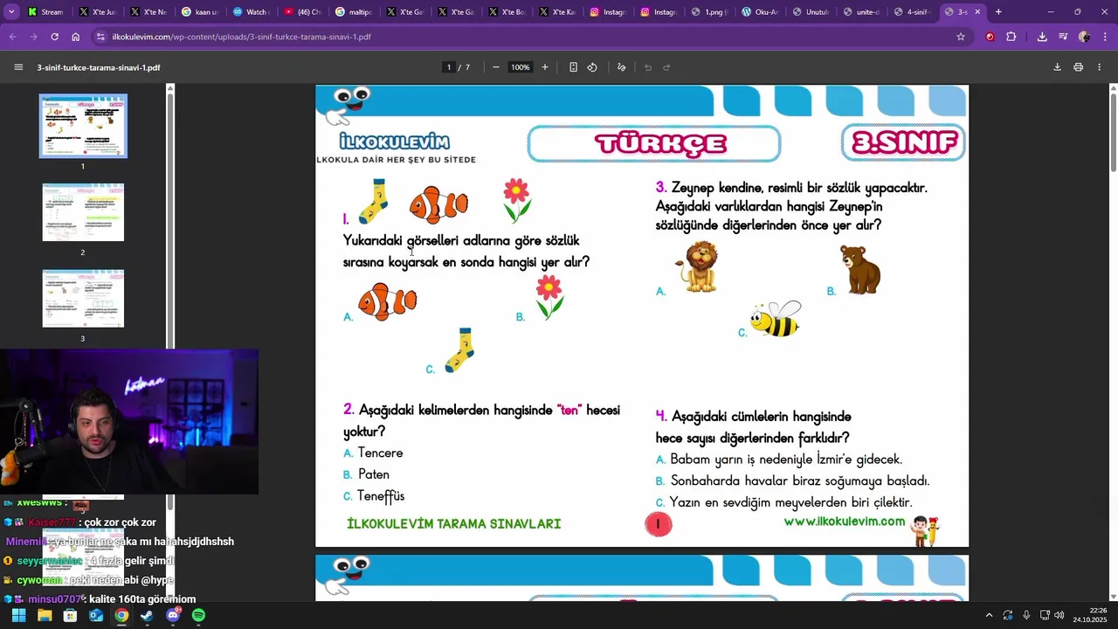
Task: Reload the current page
Action: pos(54,37)
